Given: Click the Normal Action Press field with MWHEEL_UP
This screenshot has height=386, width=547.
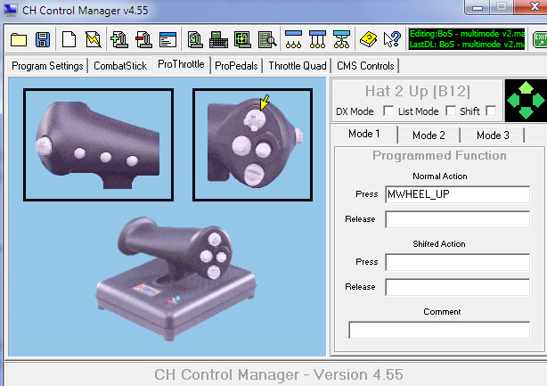Looking at the screenshot, I should click(458, 194).
